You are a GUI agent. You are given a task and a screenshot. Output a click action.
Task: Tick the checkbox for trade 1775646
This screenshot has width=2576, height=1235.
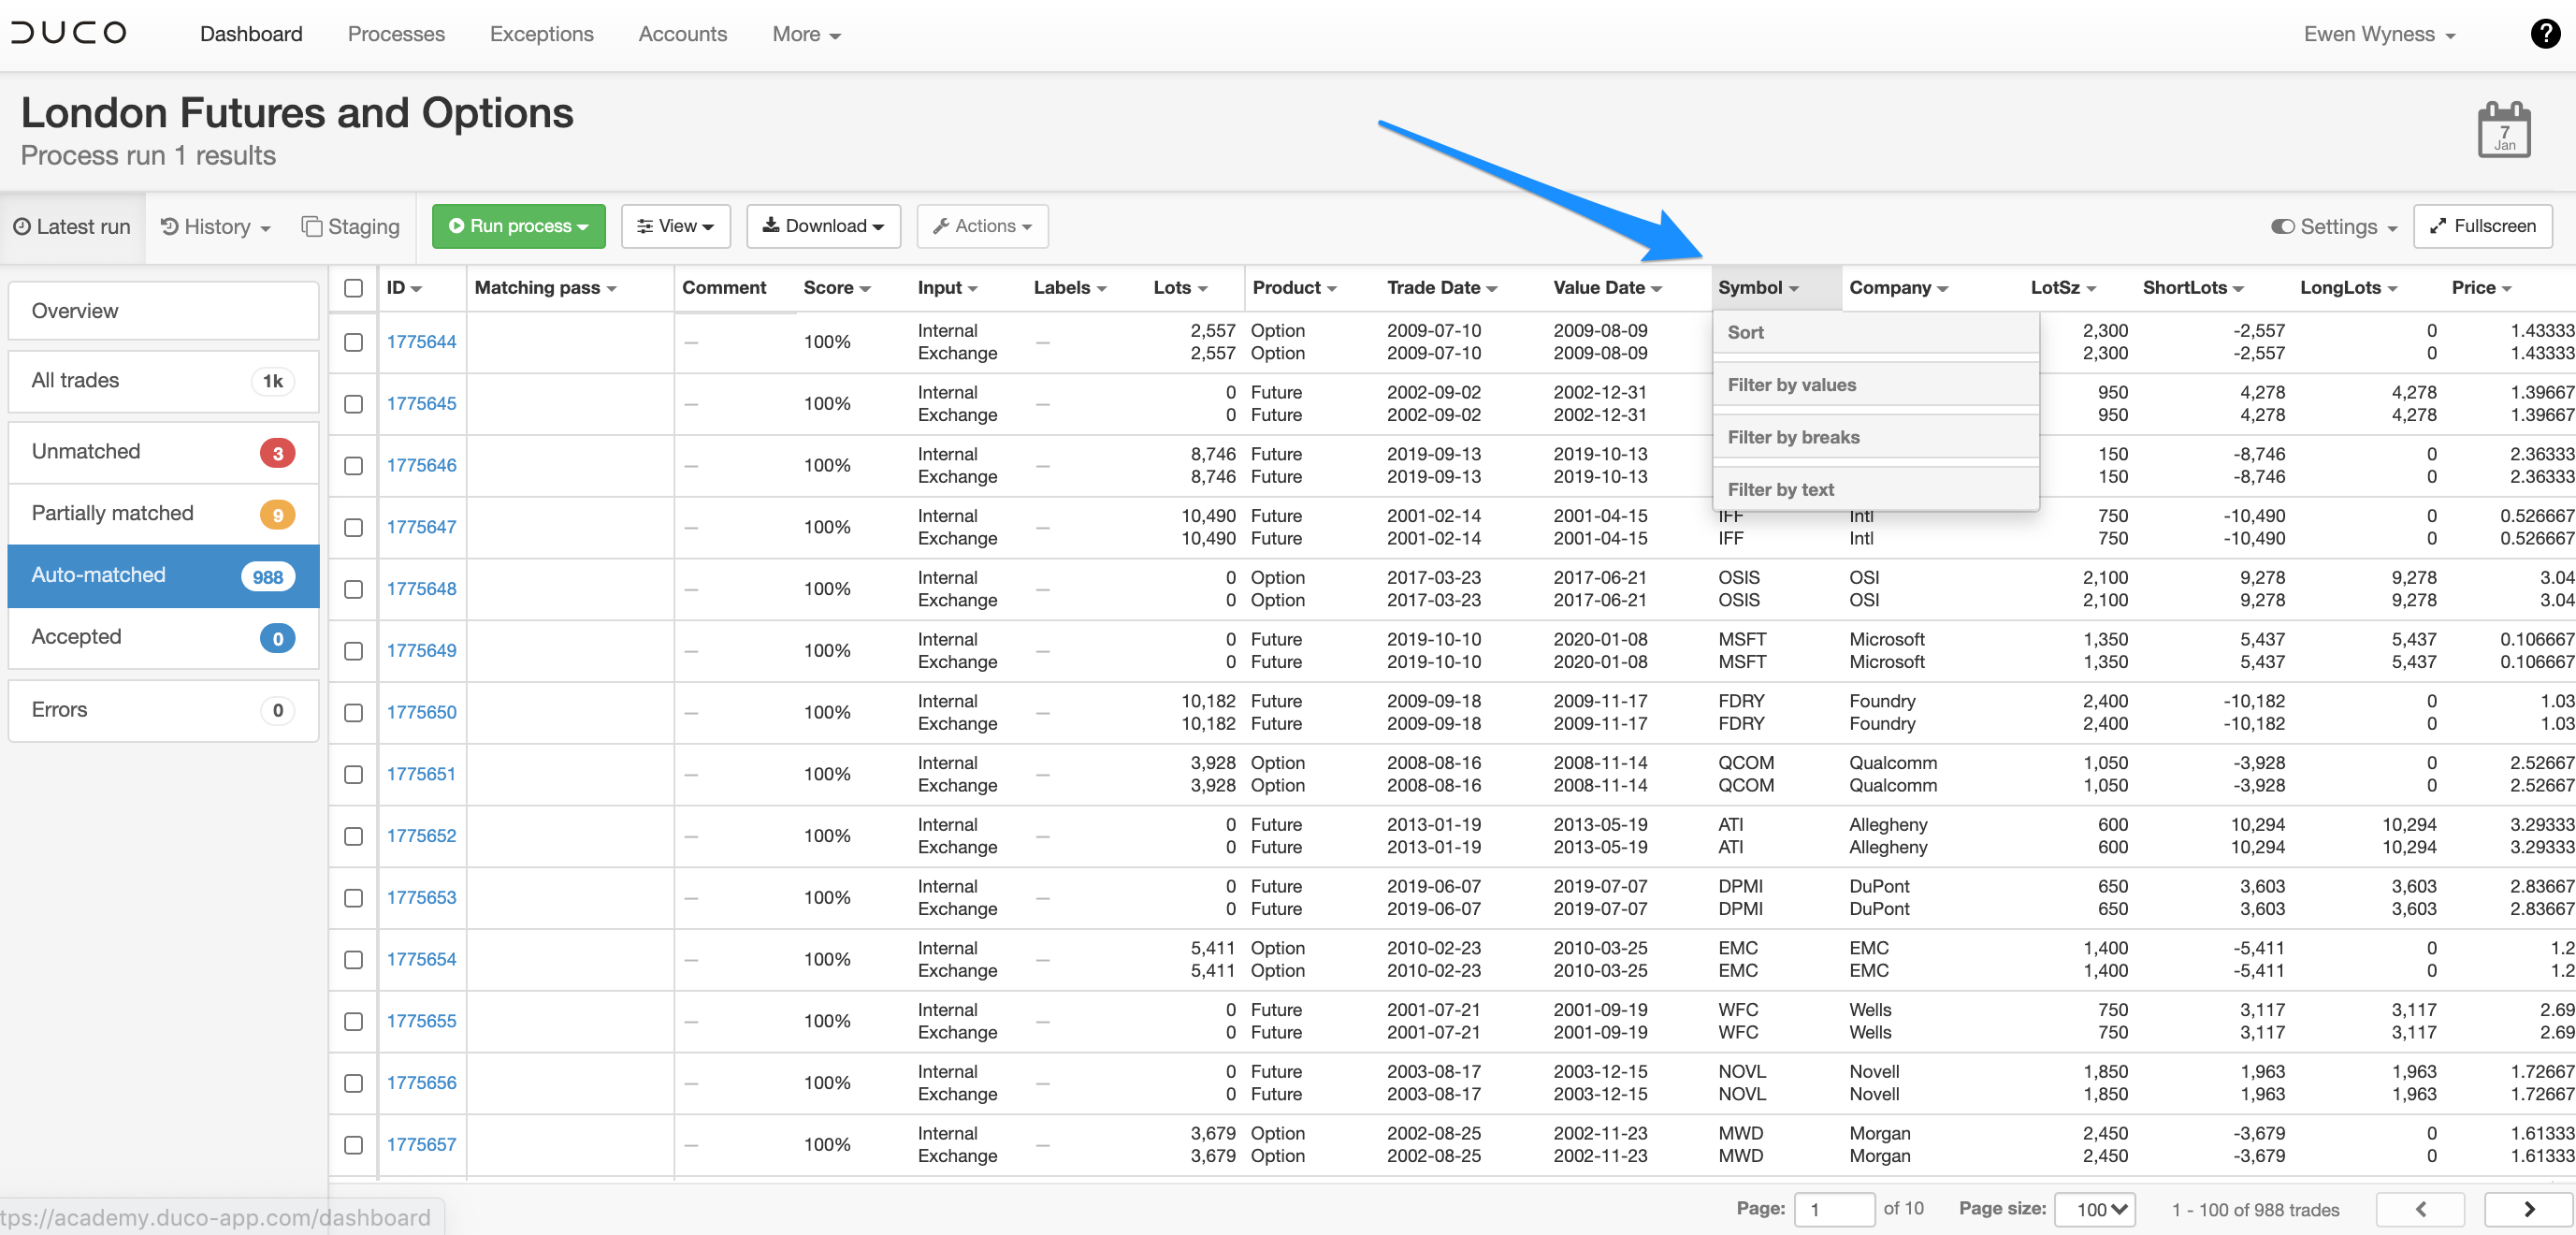coord(353,466)
